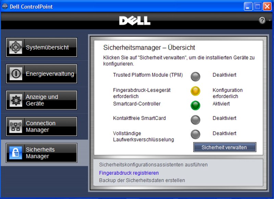Click the Dell ControlPoint title bar icon

5,7
